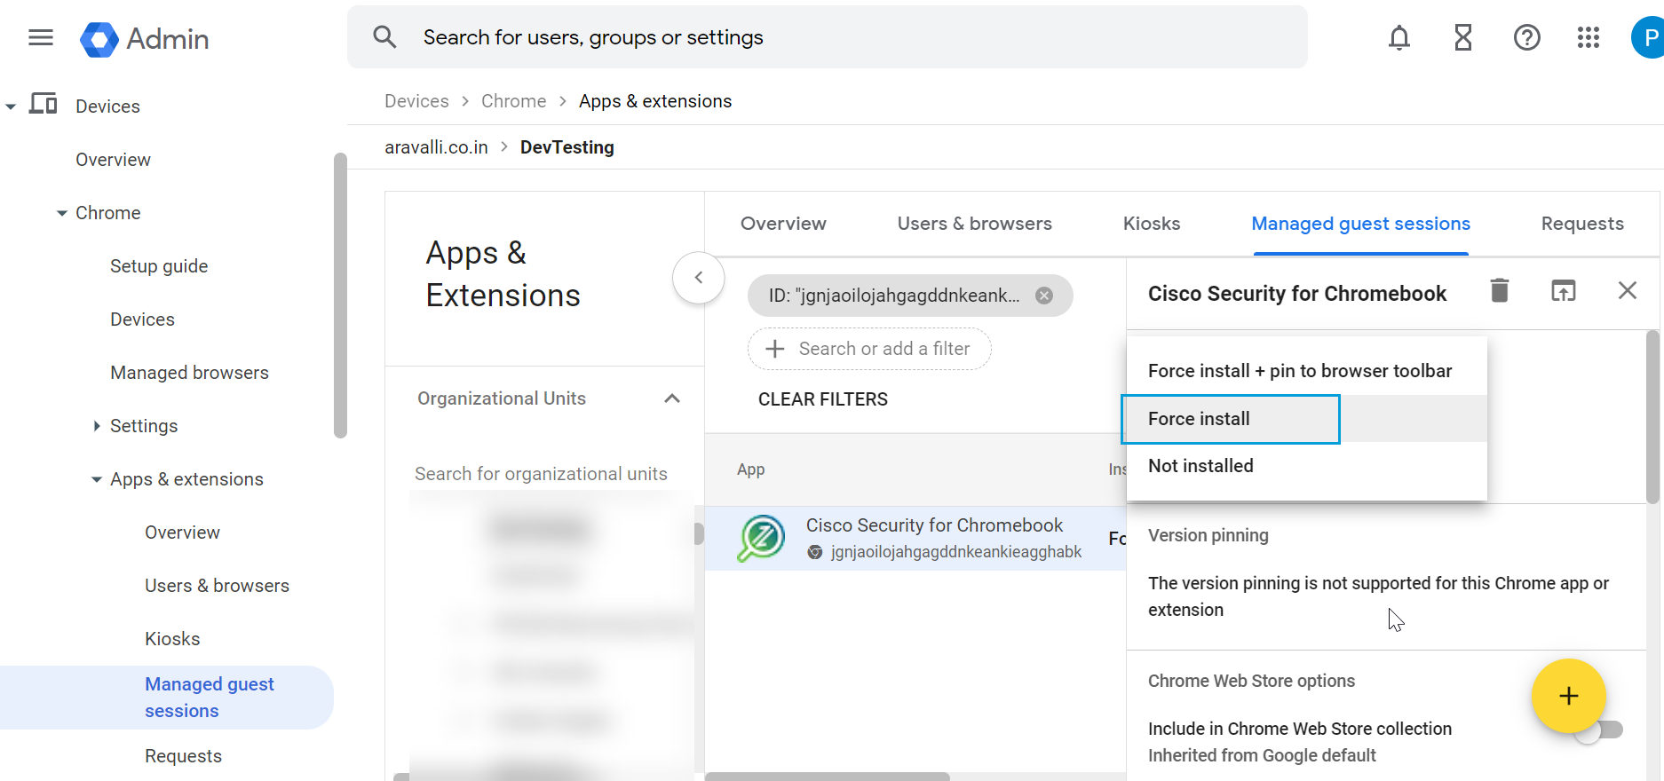This screenshot has width=1664, height=781.
Task: Remove the ID filter chip
Action: pos(1045,296)
